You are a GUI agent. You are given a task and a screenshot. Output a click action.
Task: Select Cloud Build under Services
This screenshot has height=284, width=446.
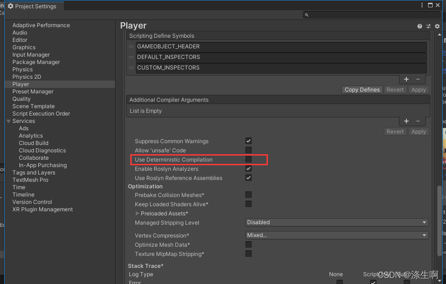[34, 143]
